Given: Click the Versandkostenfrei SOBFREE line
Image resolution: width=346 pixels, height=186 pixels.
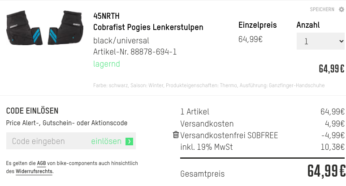Looking at the screenshot, I should pos(229,135).
